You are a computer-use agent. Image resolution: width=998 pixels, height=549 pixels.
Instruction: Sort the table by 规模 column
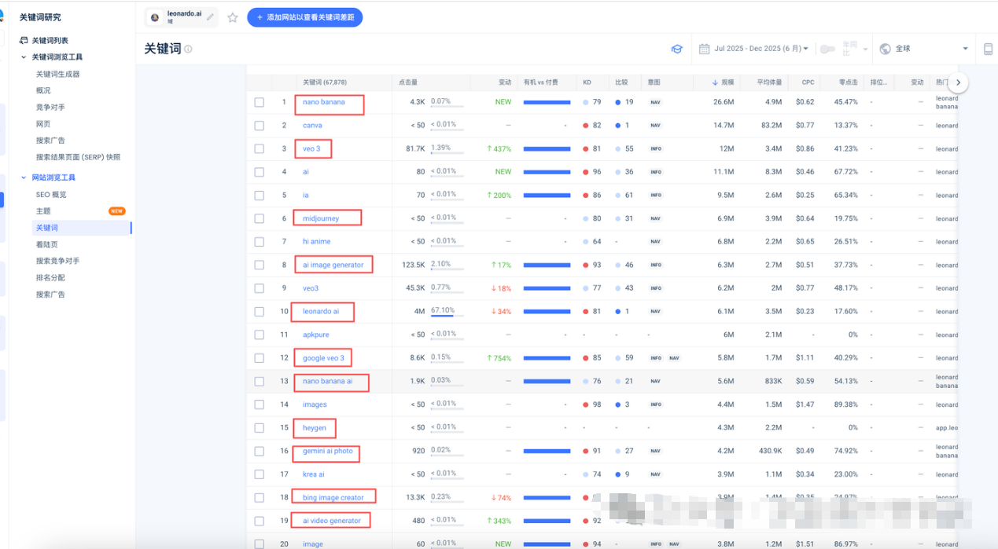click(723, 82)
